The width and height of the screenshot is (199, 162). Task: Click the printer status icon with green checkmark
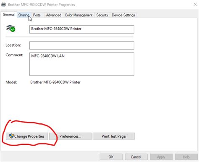[x=10, y=29]
